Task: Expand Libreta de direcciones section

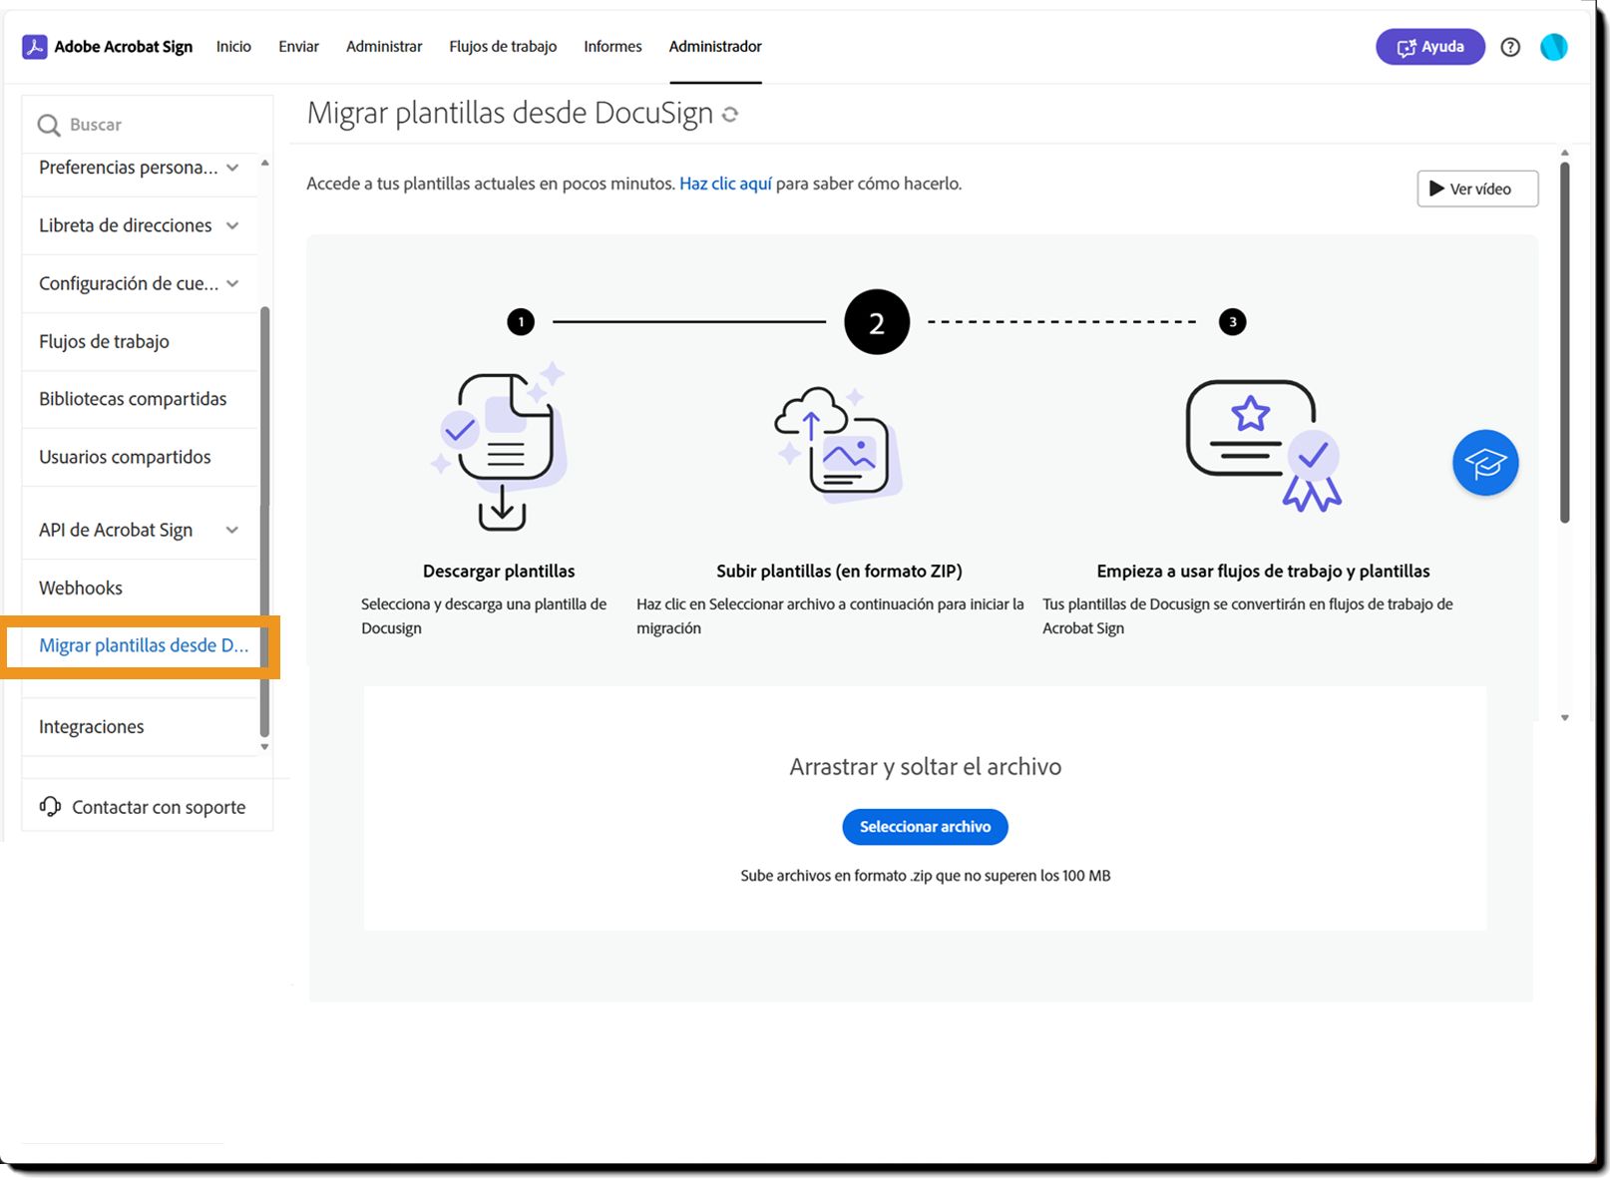Action: [x=232, y=225]
